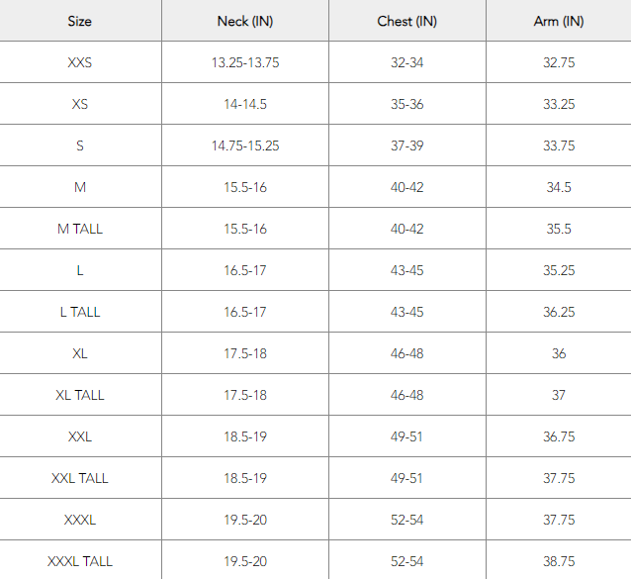Viewport: 631px width, 579px height.
Task: Click the Neck (IN) column header
Action: click(x=245, y=21)
